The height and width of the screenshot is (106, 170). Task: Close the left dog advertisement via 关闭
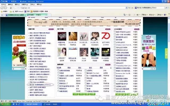click(24, 69)
